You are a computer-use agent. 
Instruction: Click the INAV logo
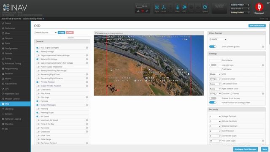click(x=15, y=8)
